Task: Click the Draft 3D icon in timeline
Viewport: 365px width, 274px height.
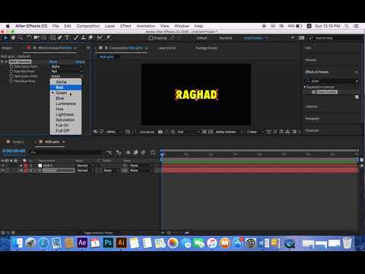Action: click(119, 152)
